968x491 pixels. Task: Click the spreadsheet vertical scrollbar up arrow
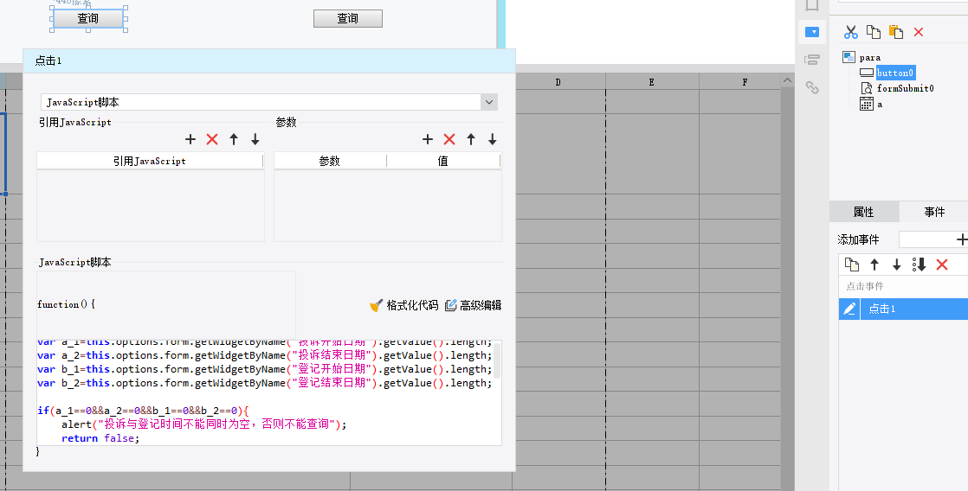point(787,80)
